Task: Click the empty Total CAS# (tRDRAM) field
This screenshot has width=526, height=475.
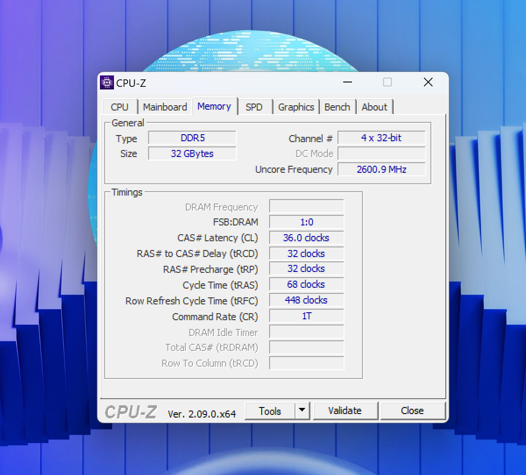Action: pyautogui.click(x=307, y=347)
